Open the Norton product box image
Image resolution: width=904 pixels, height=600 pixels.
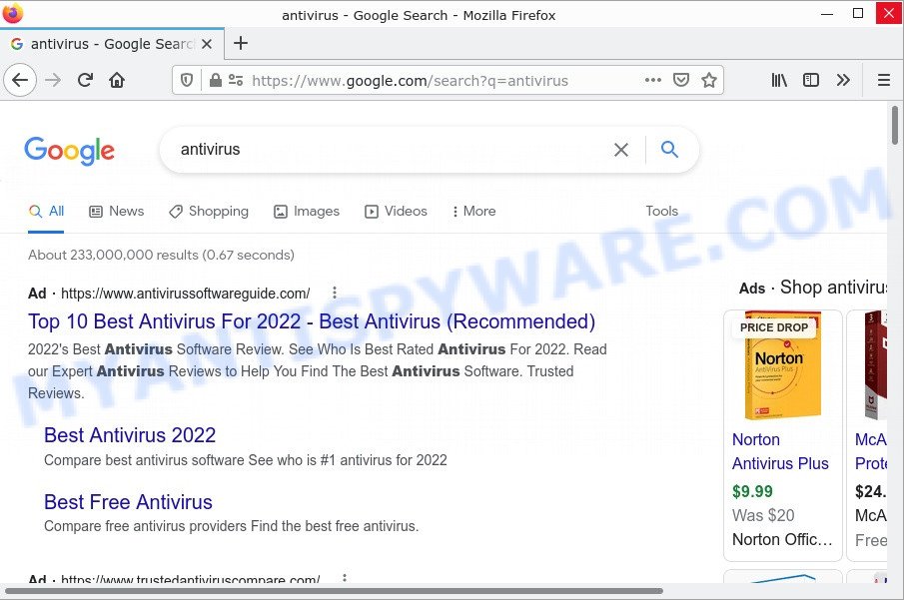pos(783,365)
